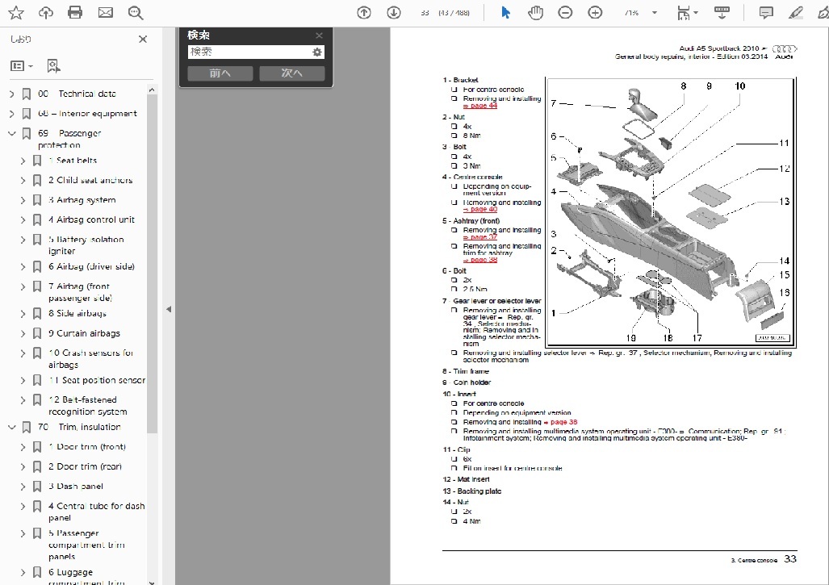Follow the page 40 link under Centre console
Viewport: 829px width, 585px height.
(480, 209)
